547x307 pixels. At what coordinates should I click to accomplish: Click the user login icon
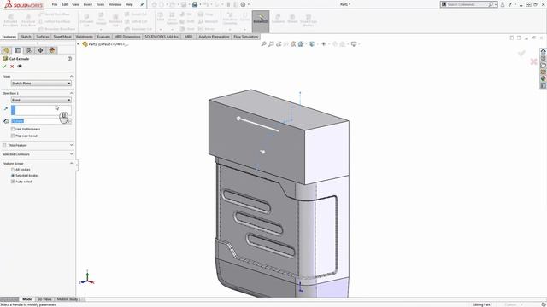tap(503, 4)
